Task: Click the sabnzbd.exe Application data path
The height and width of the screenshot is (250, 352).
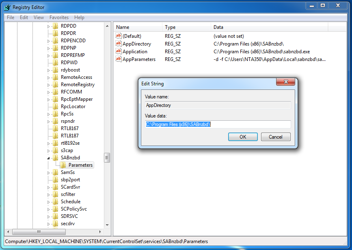Action: [261, 52]
